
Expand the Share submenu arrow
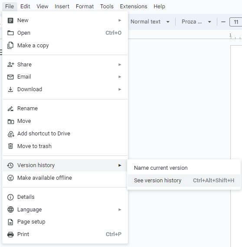point(120,65)
